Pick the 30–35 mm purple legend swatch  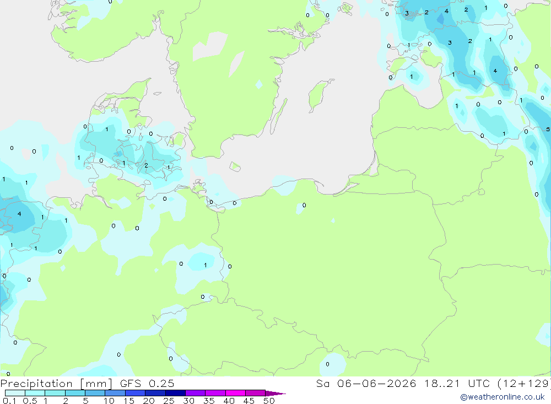click(196, 393)
